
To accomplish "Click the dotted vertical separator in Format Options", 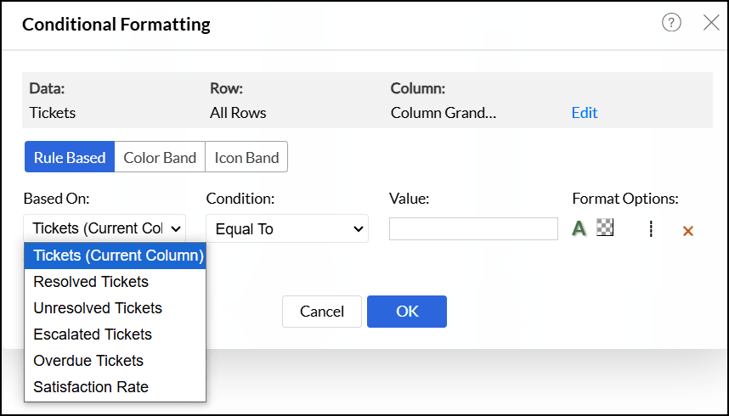I will (x=650, y=228).
